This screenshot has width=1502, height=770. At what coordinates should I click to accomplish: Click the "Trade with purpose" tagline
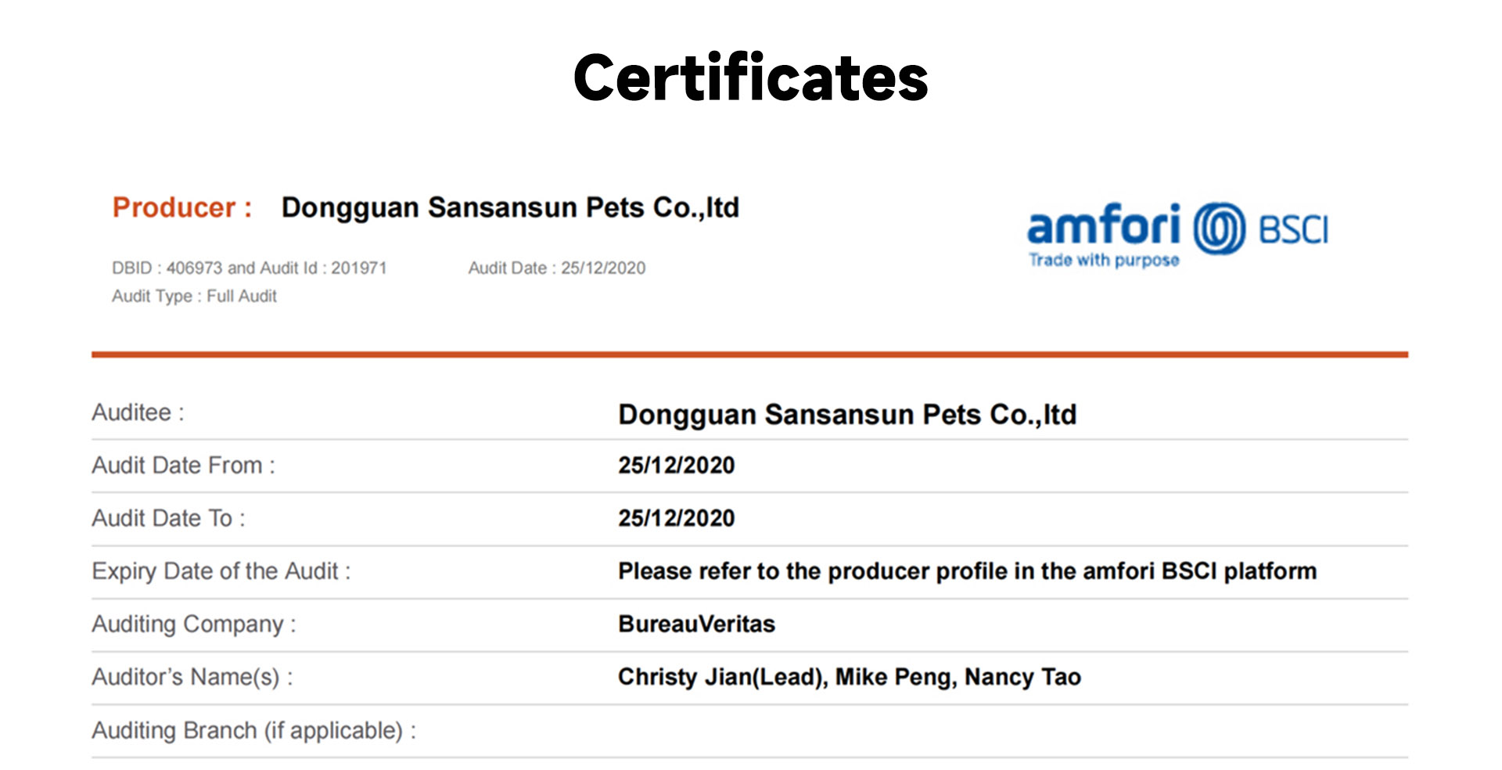click(x=1103, y=261)
